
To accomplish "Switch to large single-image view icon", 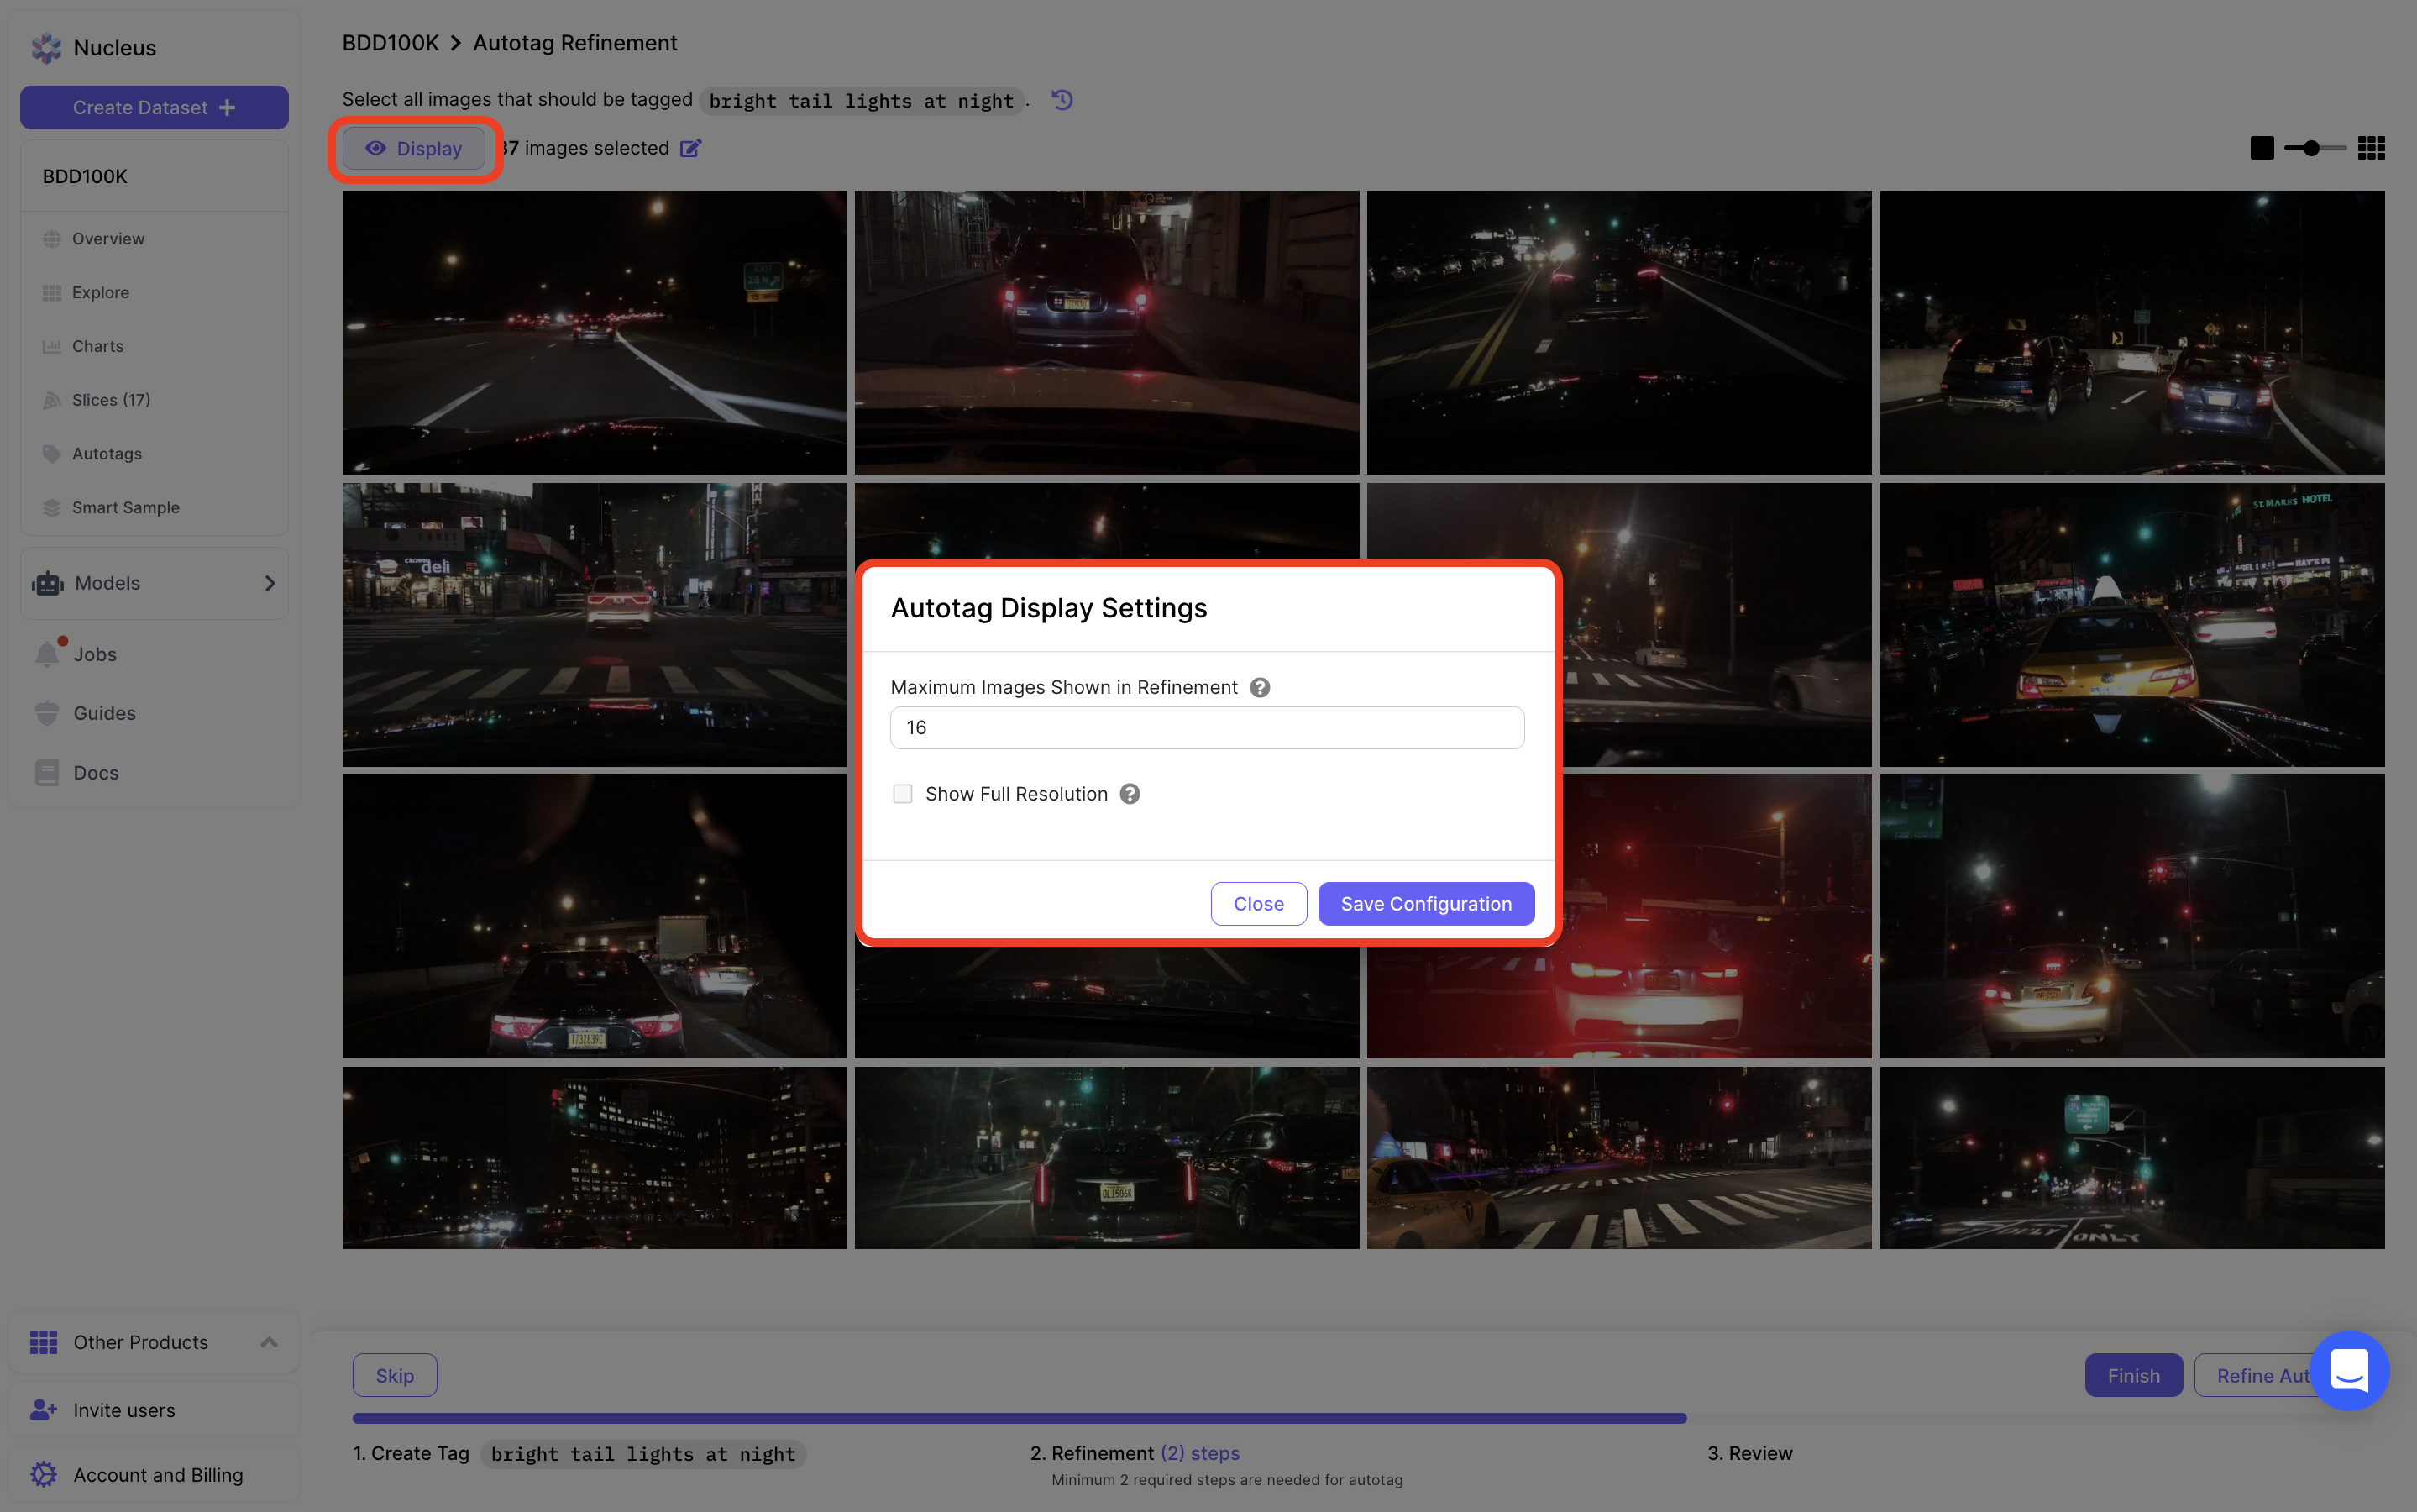I will (x=2262, y=148).
